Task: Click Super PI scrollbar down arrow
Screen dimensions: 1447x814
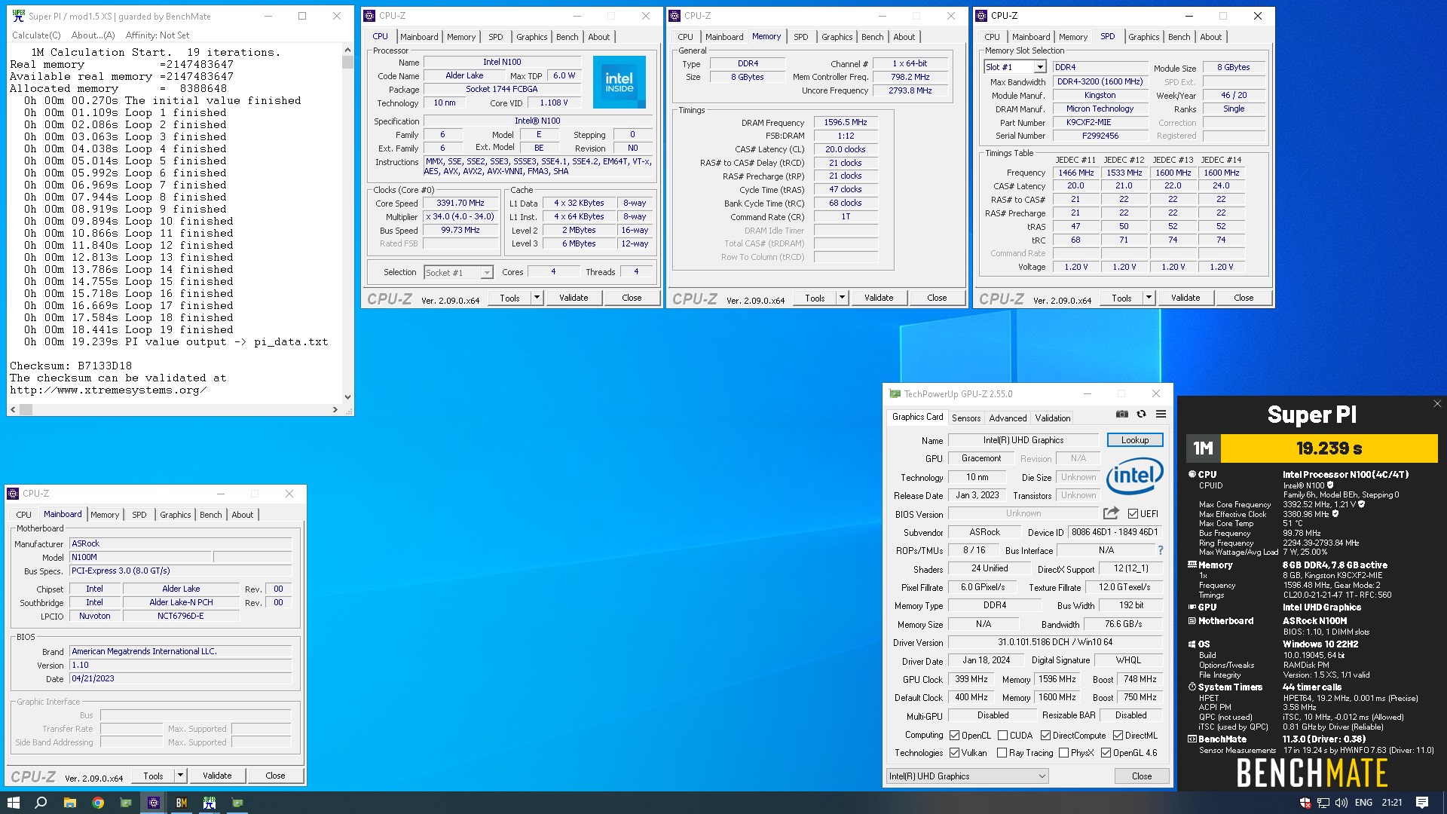Action: tap(347, 396)
